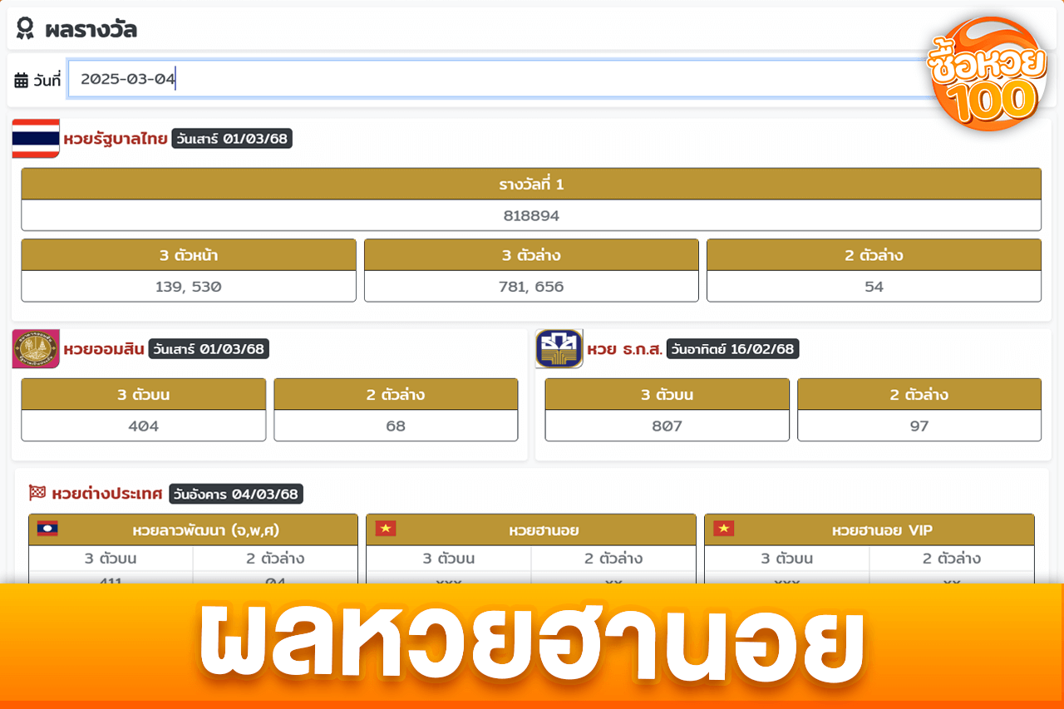1064x709 pixels.
Task: Click the 3 ตัวบน header of หวย ธ.ก.ส.
Action: (667, 394)
